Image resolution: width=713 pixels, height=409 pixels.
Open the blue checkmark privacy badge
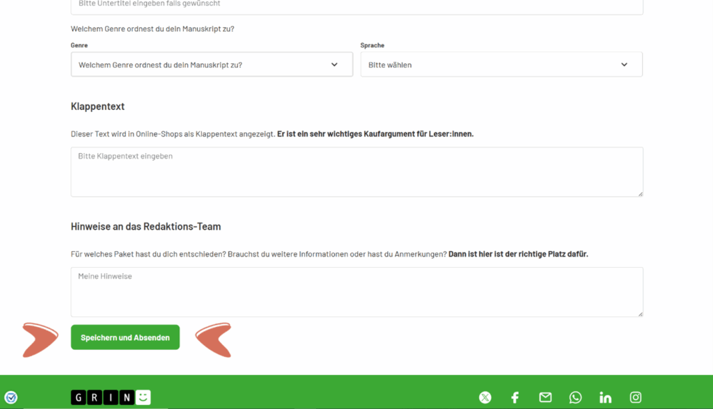tap(10, 398)
